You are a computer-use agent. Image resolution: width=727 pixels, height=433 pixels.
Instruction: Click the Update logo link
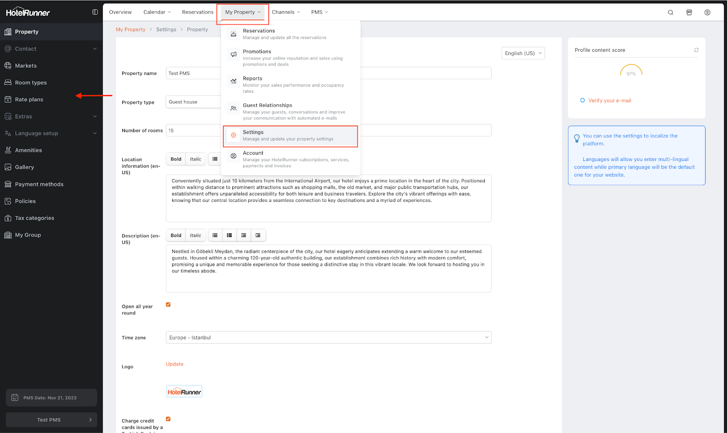[174, 364]
